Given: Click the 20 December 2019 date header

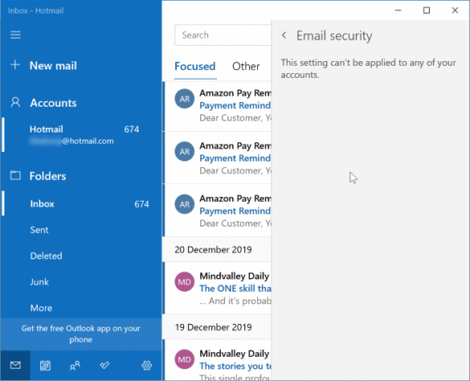Looking at the screenshot, I should (x=217, y=249).
